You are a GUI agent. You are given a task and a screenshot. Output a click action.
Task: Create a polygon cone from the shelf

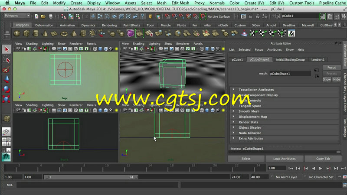45,33
